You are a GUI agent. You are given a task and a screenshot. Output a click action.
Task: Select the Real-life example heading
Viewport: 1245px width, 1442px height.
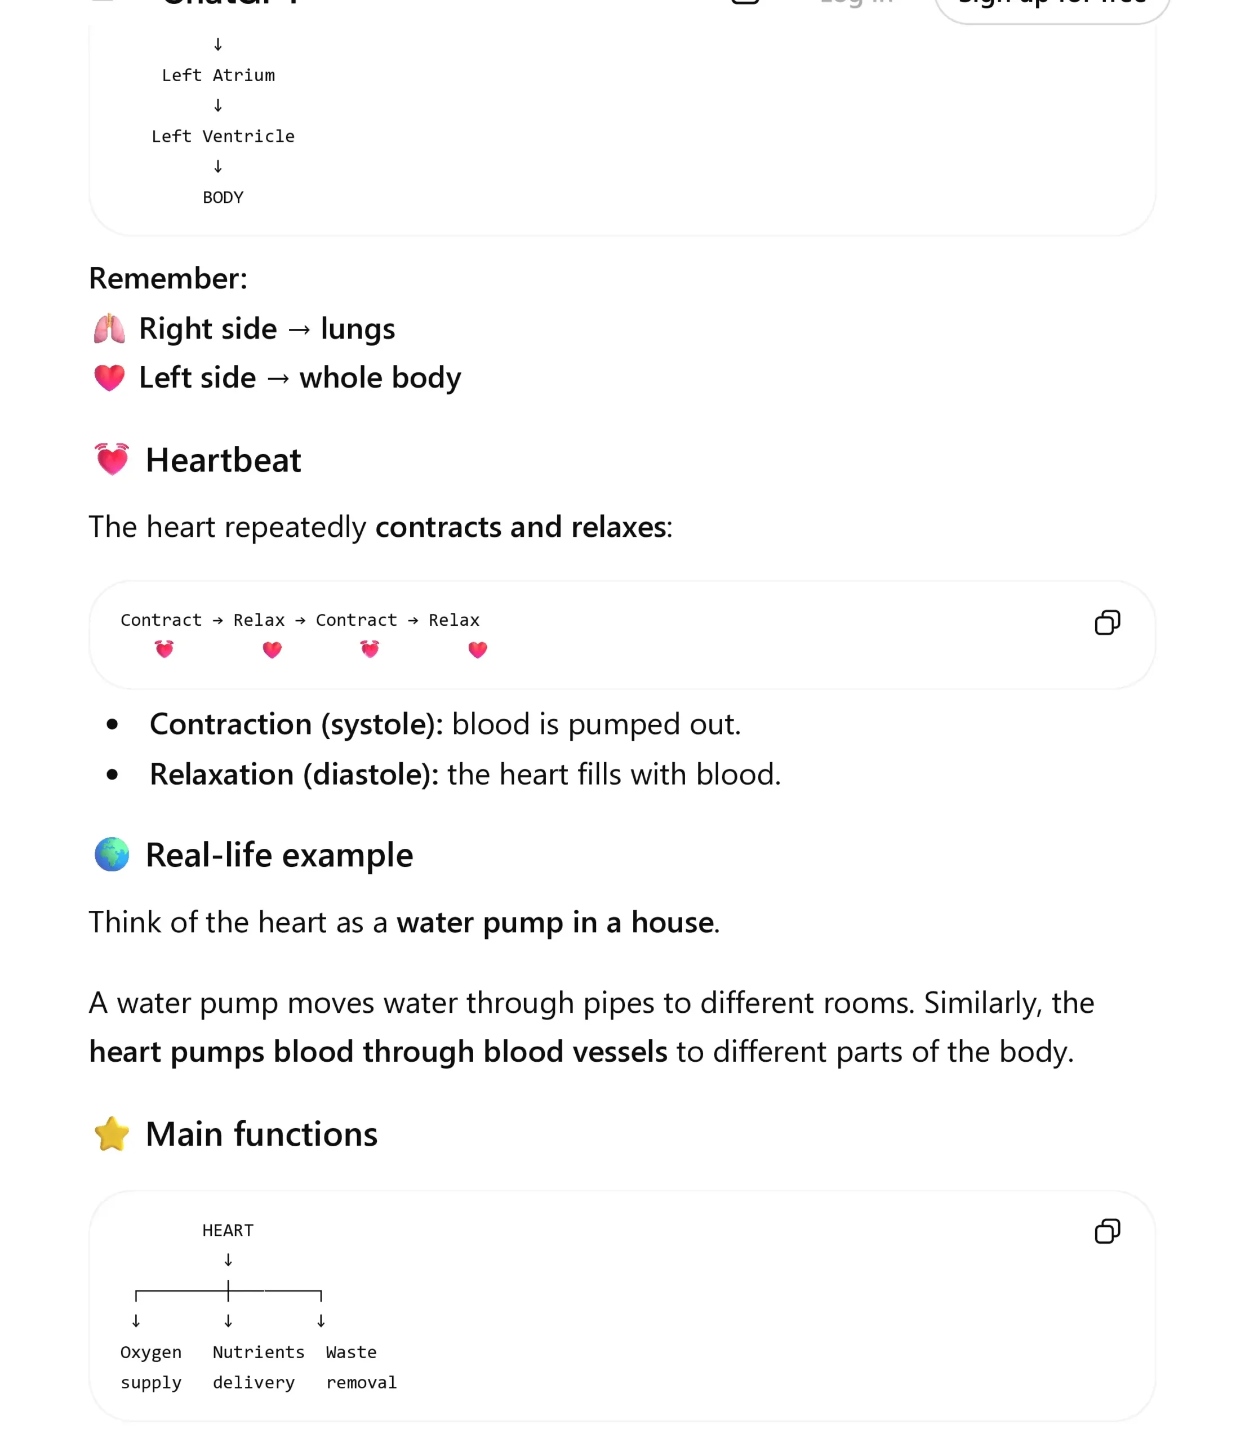279,854
